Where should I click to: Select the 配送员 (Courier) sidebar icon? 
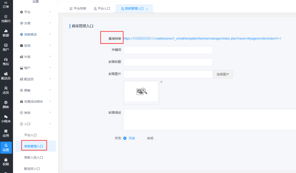[x=6, y=76]
